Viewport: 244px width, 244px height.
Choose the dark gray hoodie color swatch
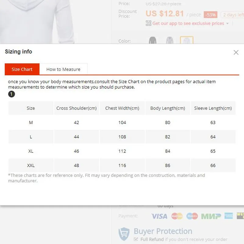[x=152, y=41]
